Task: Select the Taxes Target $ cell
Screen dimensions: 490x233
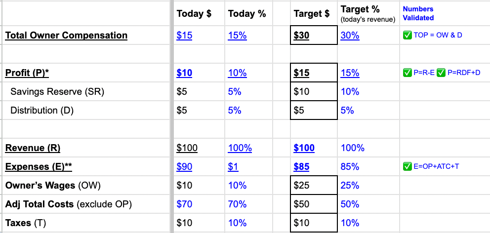Action: [314, 223]
